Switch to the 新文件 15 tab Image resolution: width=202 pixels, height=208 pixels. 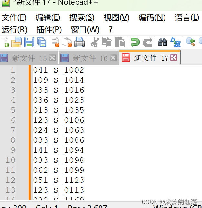coord(29,58)
